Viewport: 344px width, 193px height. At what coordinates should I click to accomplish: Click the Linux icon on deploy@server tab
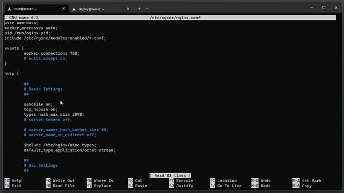tap(74, 9)
